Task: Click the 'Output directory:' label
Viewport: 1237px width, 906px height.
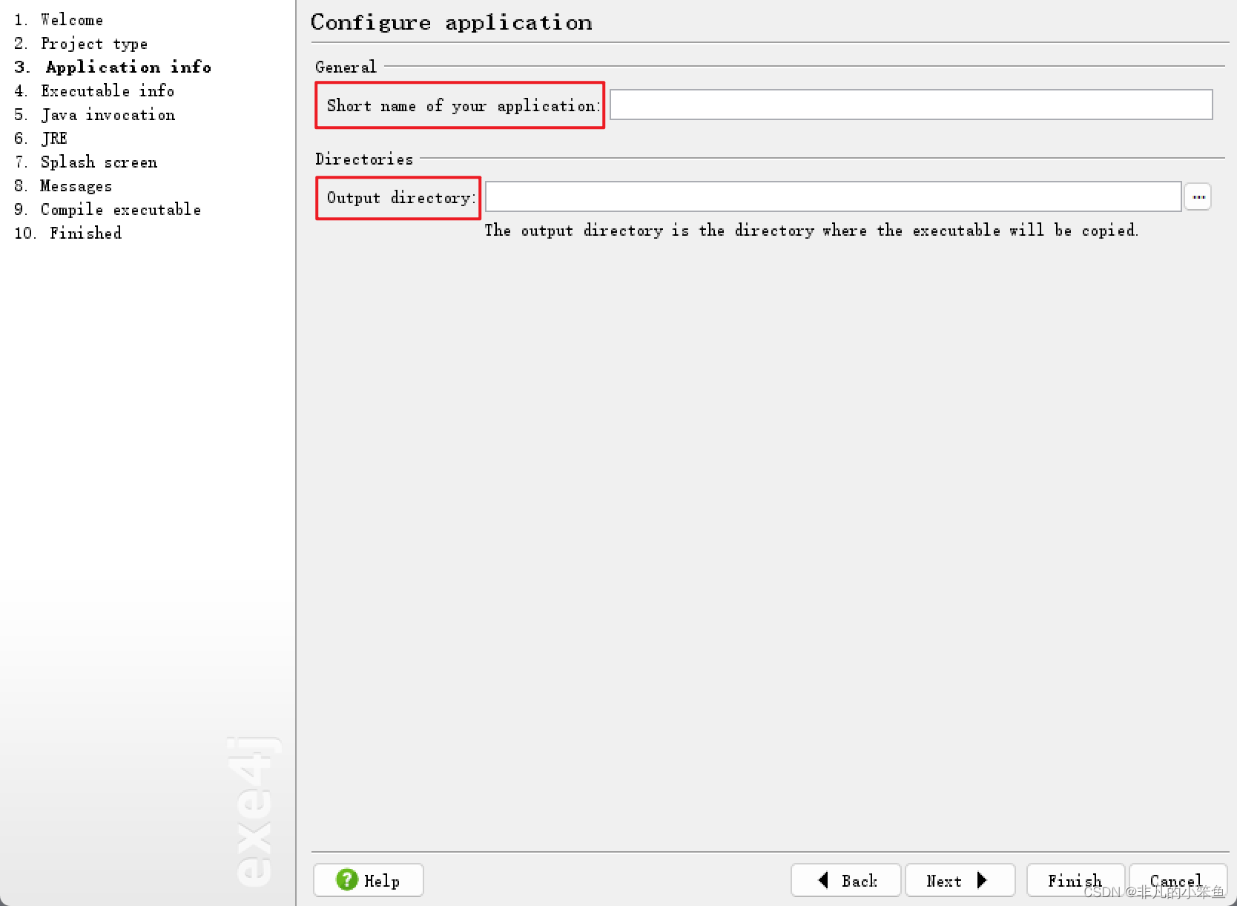Action: pos(401,198)
